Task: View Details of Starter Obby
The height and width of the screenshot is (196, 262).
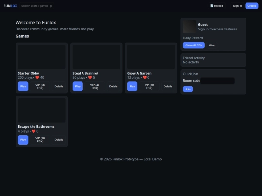Action: click(x=59, y=86)
